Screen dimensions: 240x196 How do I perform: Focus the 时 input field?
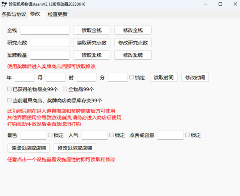click(87, 77)
